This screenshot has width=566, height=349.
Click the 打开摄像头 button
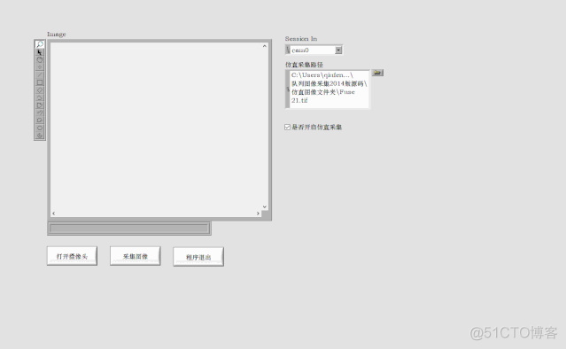pyautogui.click(x=72, y=256)
